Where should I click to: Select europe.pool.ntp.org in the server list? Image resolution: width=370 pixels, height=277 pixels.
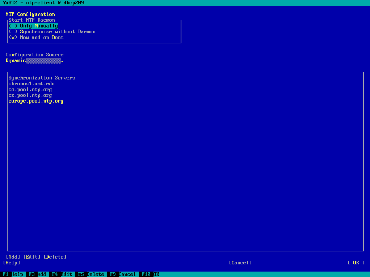pos(35,101)
